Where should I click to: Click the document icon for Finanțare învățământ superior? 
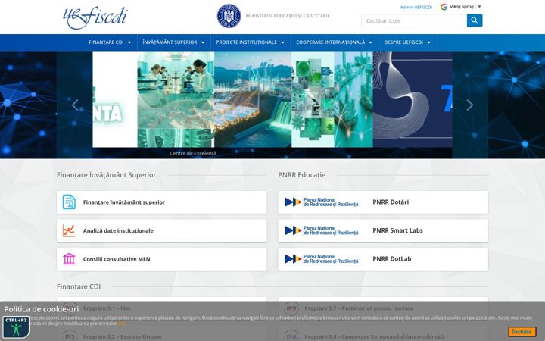coord(69,202)
